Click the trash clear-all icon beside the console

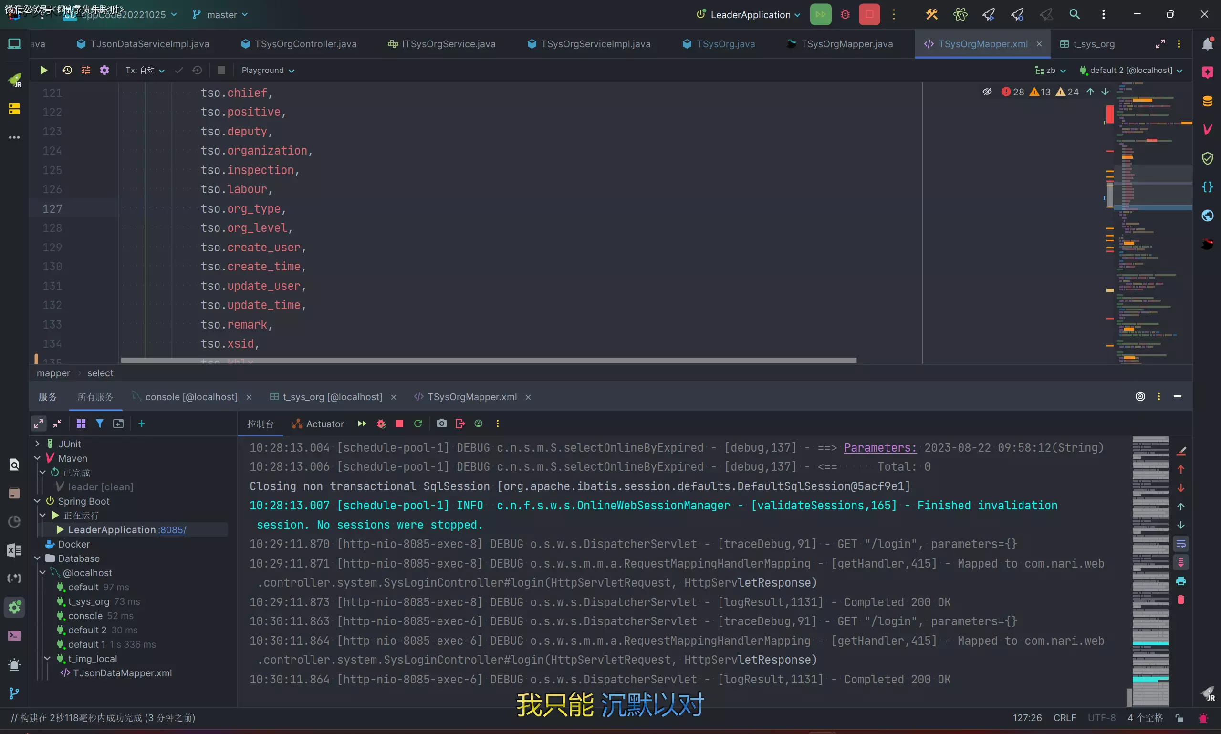tap(1180, 600)
